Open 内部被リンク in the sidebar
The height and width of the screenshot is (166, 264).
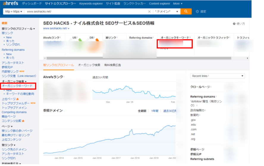(x=10, y=71)
